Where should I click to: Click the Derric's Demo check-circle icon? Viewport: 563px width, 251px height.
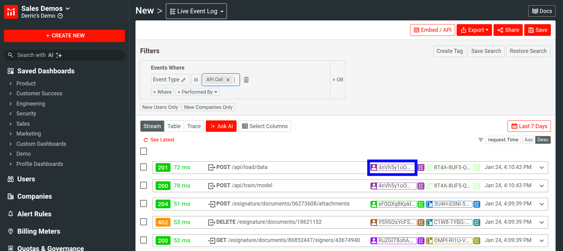point(60,16)
